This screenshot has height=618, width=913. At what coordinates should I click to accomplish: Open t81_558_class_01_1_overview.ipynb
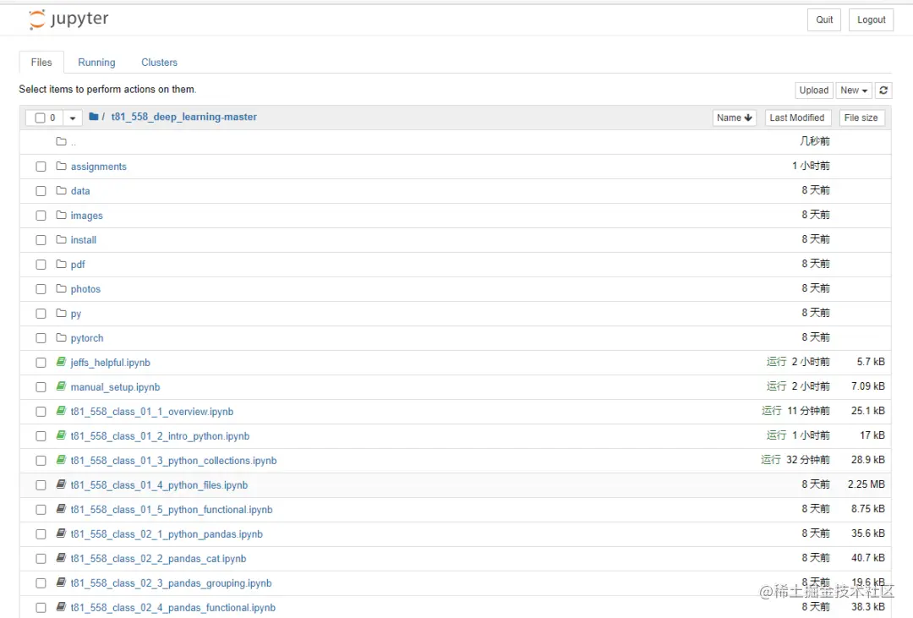(x=152, y=411)
